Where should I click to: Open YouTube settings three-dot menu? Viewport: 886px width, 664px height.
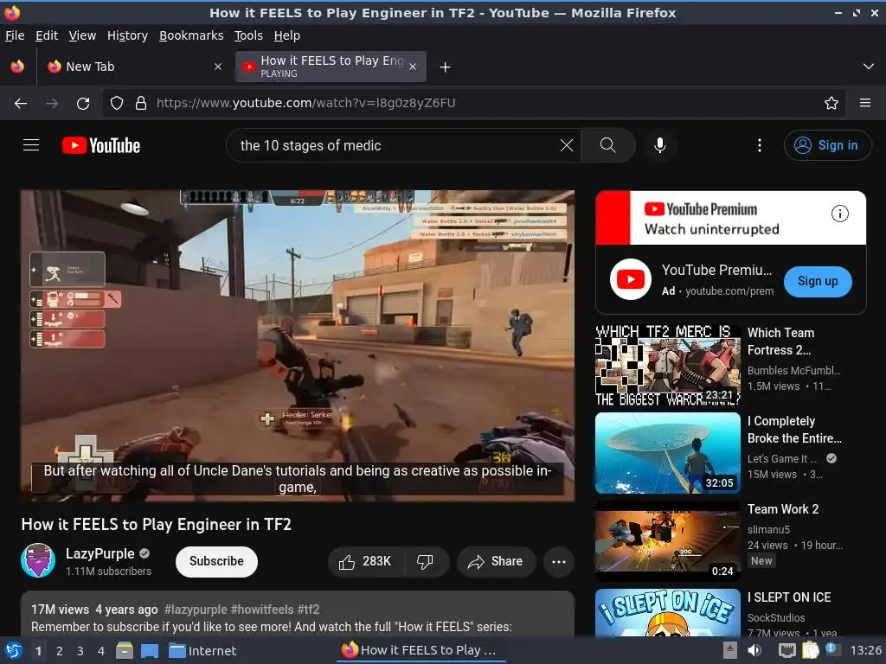[x=760, y=145]
